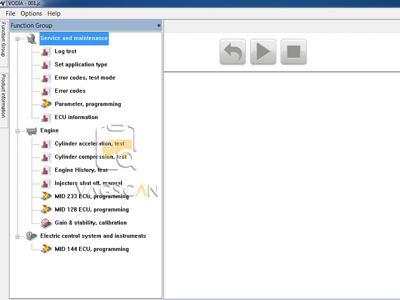Open MID 233 ECU, programming
This screenshot has width=400, height=300.
[91, 196]
